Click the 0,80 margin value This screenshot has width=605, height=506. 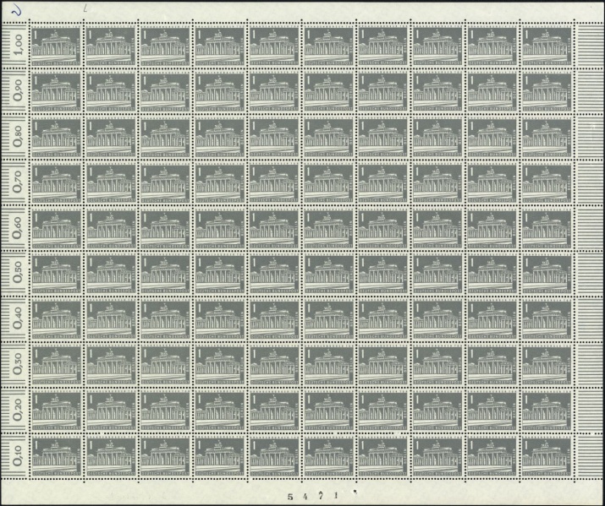pyautogui.click(x=18, y=135)
